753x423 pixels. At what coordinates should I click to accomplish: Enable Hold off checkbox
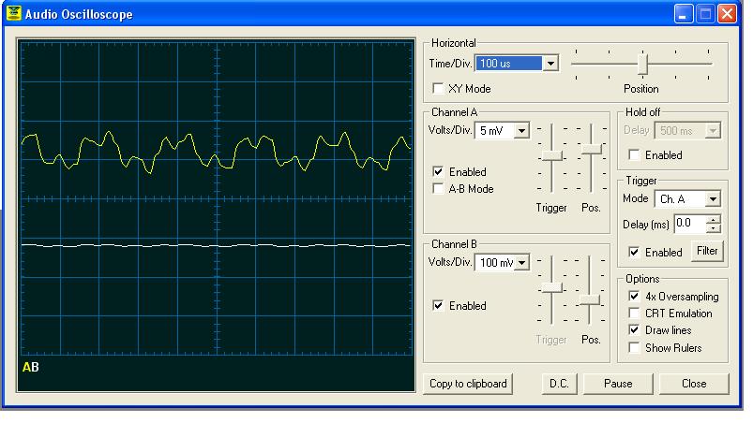coord(635,155)
